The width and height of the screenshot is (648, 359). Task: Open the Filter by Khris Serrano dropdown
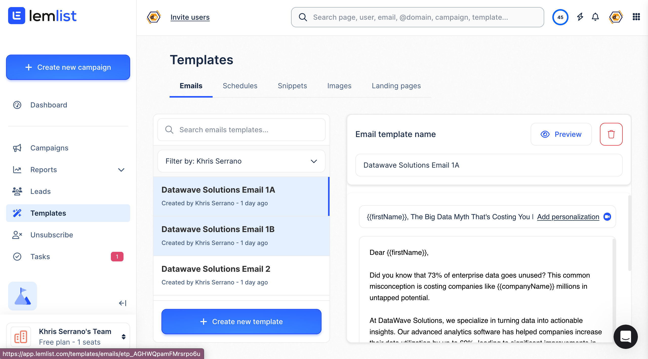[x=241, y=161]
